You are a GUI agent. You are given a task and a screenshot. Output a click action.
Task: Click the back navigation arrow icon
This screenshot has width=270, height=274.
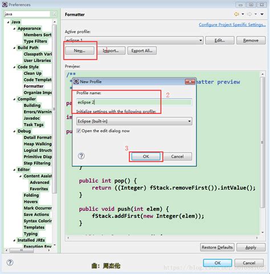(236, 14)
